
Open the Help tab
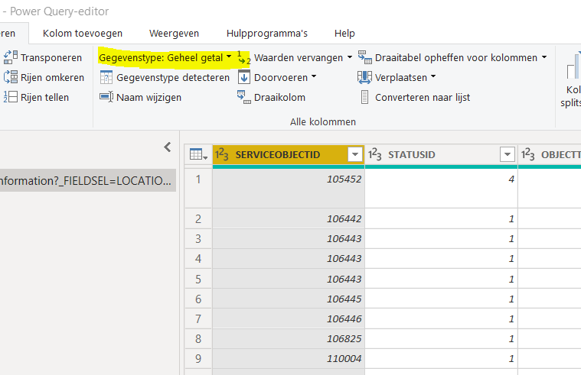tap(344, 34)
